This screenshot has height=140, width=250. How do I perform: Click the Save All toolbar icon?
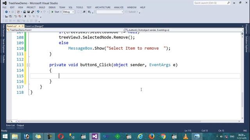point(32,12)
